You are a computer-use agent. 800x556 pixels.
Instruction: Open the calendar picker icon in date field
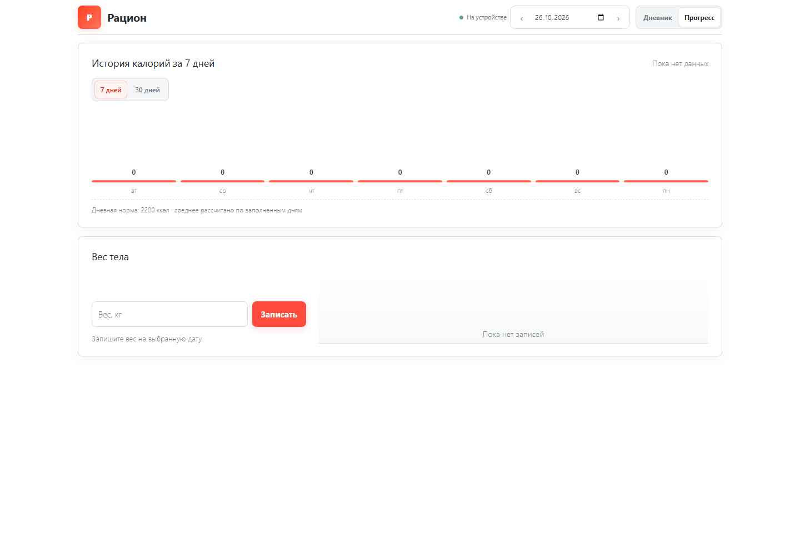coord(601,17)
